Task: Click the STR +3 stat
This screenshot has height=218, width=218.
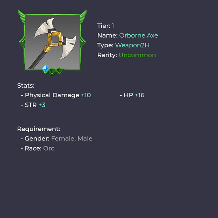Action: (33, 105)
